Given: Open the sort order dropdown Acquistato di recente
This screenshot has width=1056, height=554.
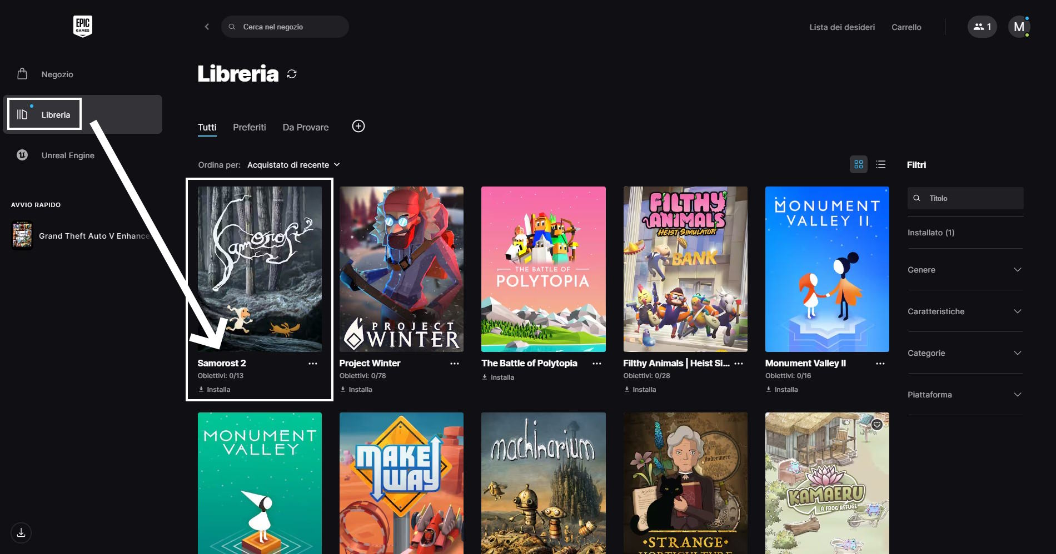Looking at the screenshot, I should (293, 165).
